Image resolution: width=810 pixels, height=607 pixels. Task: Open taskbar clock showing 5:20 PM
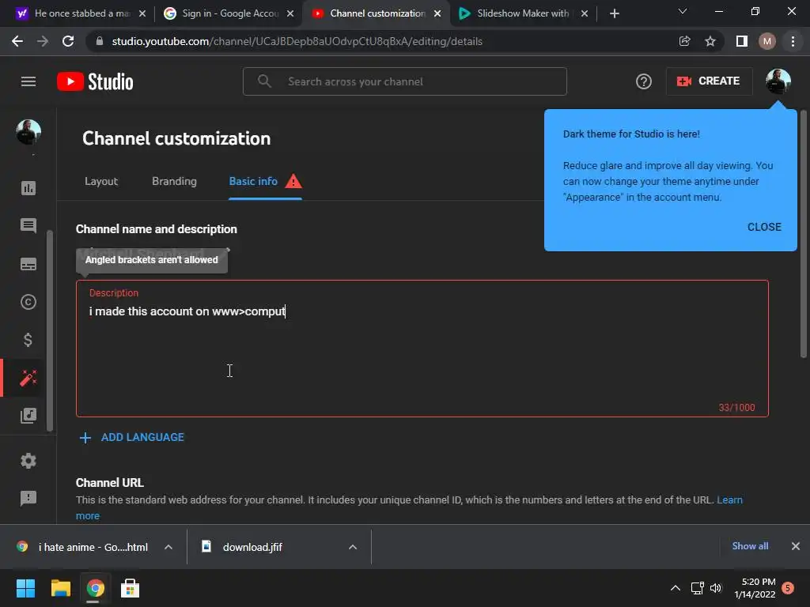(x=755, y=588)
